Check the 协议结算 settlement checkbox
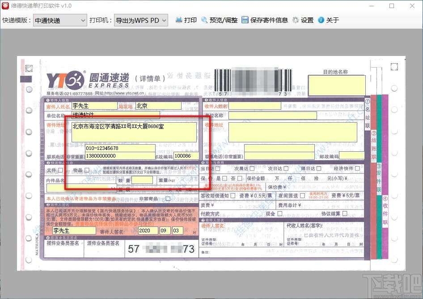The width and height of the screenshot is (423, 299). 344,213
